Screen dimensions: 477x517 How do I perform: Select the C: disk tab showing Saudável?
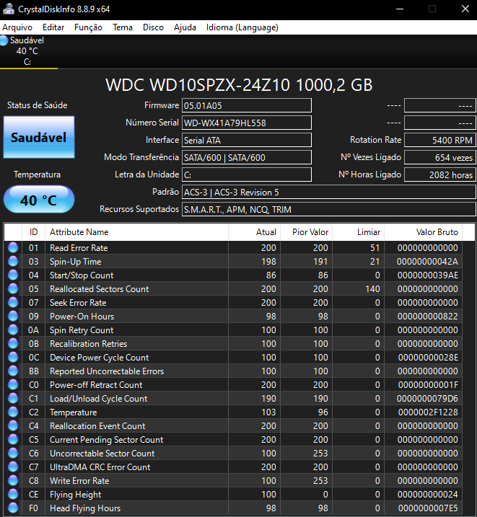[29, 51]
